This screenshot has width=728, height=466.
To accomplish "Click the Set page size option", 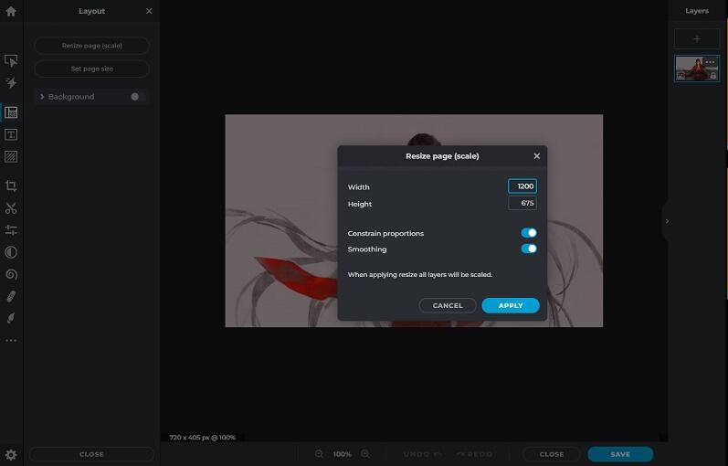I will tap(91, 69).
